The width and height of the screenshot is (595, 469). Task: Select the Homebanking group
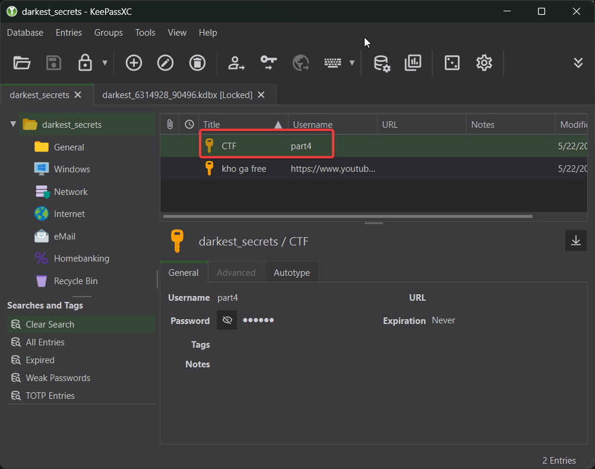click(81, 259)
